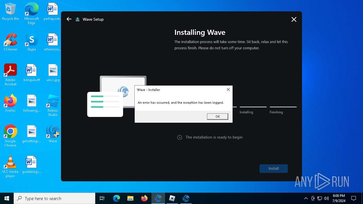Viewport: 363px width, 204px height.
Task: Click the taskbar search box
Action: [54, 198]
